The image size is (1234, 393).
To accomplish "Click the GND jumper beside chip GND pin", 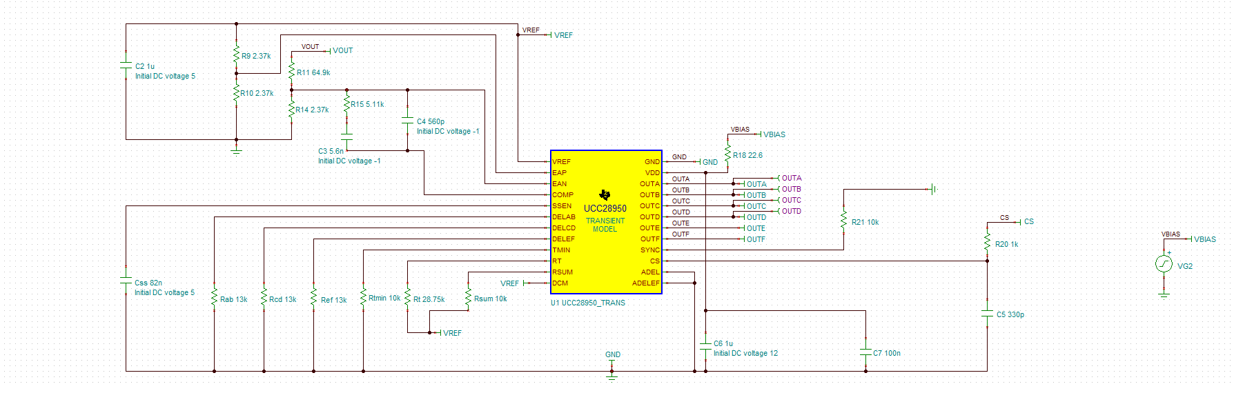I will (x=707, y=162).
